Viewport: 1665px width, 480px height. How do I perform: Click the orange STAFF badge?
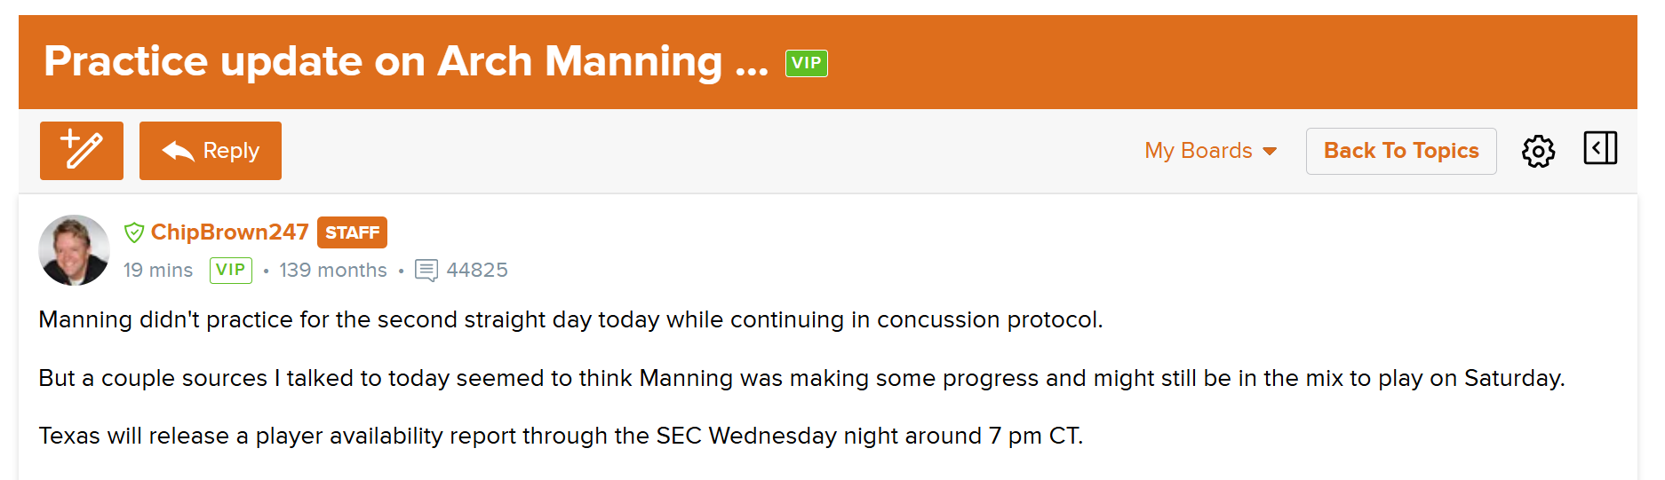(352, 232)
